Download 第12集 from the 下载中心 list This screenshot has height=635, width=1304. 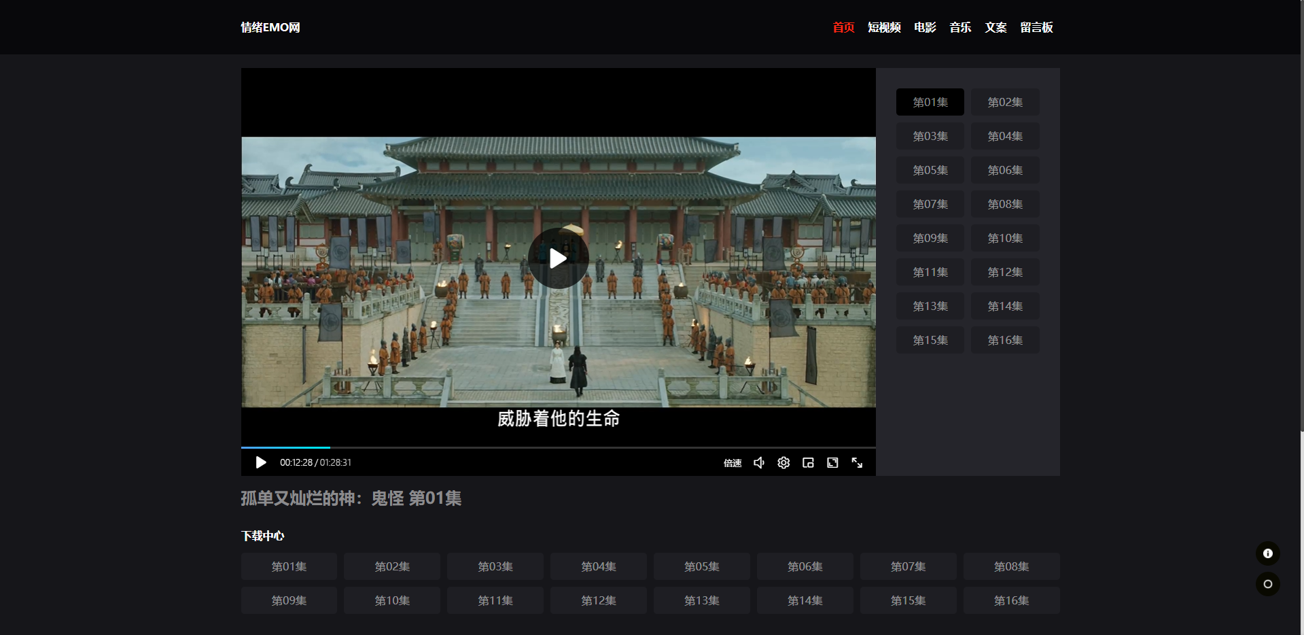point(599,600)
